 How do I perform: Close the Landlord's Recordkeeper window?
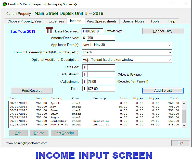pyautogui.click(x=186, y=4)
